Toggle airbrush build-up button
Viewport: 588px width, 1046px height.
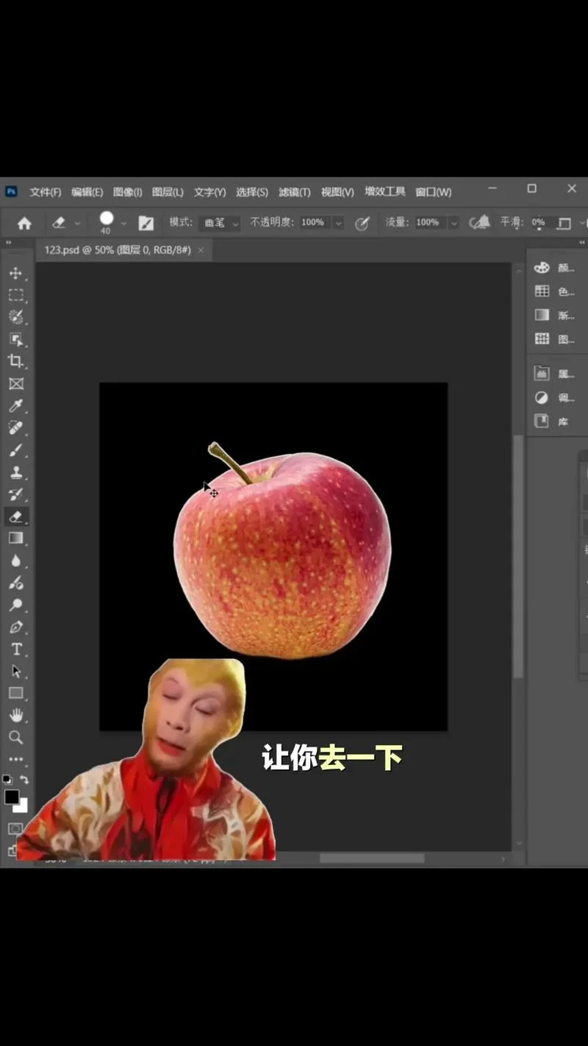coord(480,222)
